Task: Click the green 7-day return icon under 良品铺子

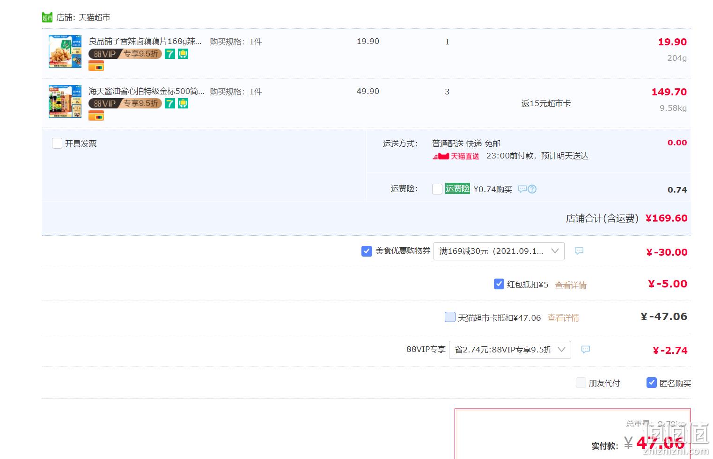Action: 170,54
